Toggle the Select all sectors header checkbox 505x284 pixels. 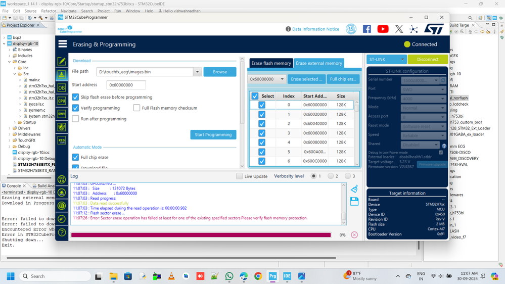(x=255, y=96)
